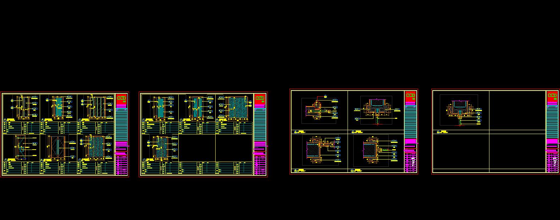Screen dimensions: 560x220
Task: Click the cyan lined list in fourth sheet's title block
Action: point(552,121)
